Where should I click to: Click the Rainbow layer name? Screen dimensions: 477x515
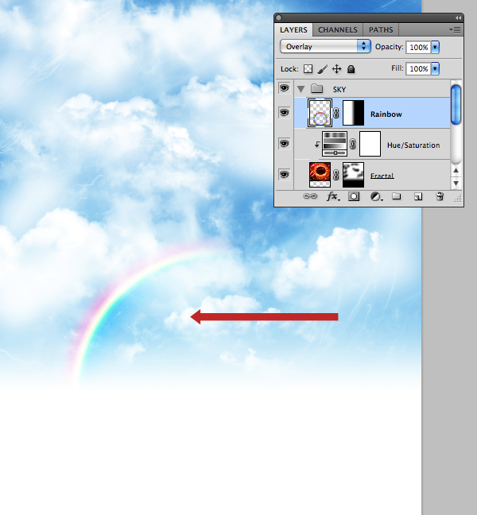pos(386,114)
